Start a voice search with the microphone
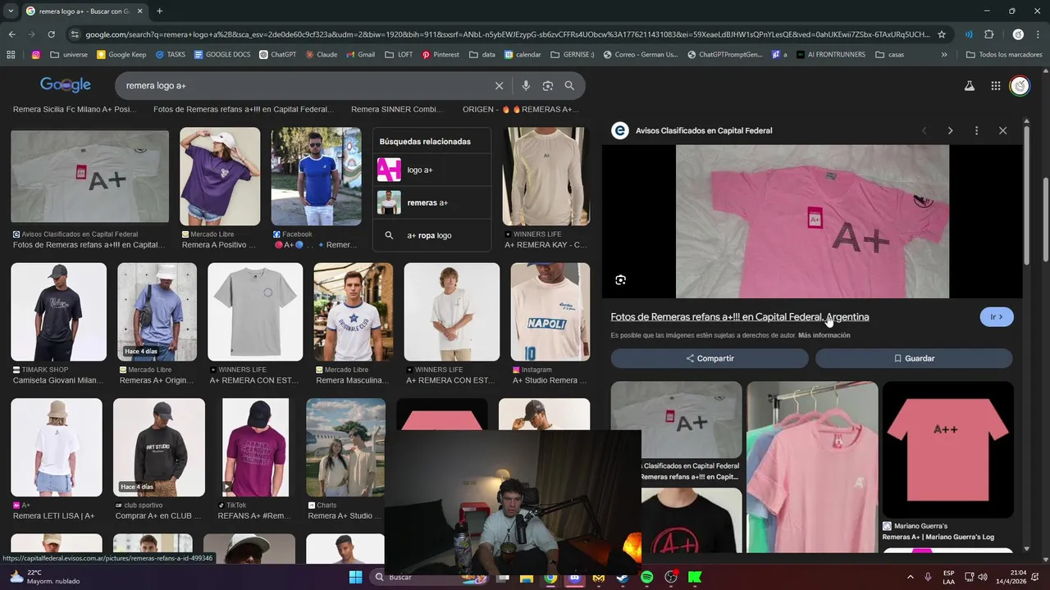 (526, 85)
